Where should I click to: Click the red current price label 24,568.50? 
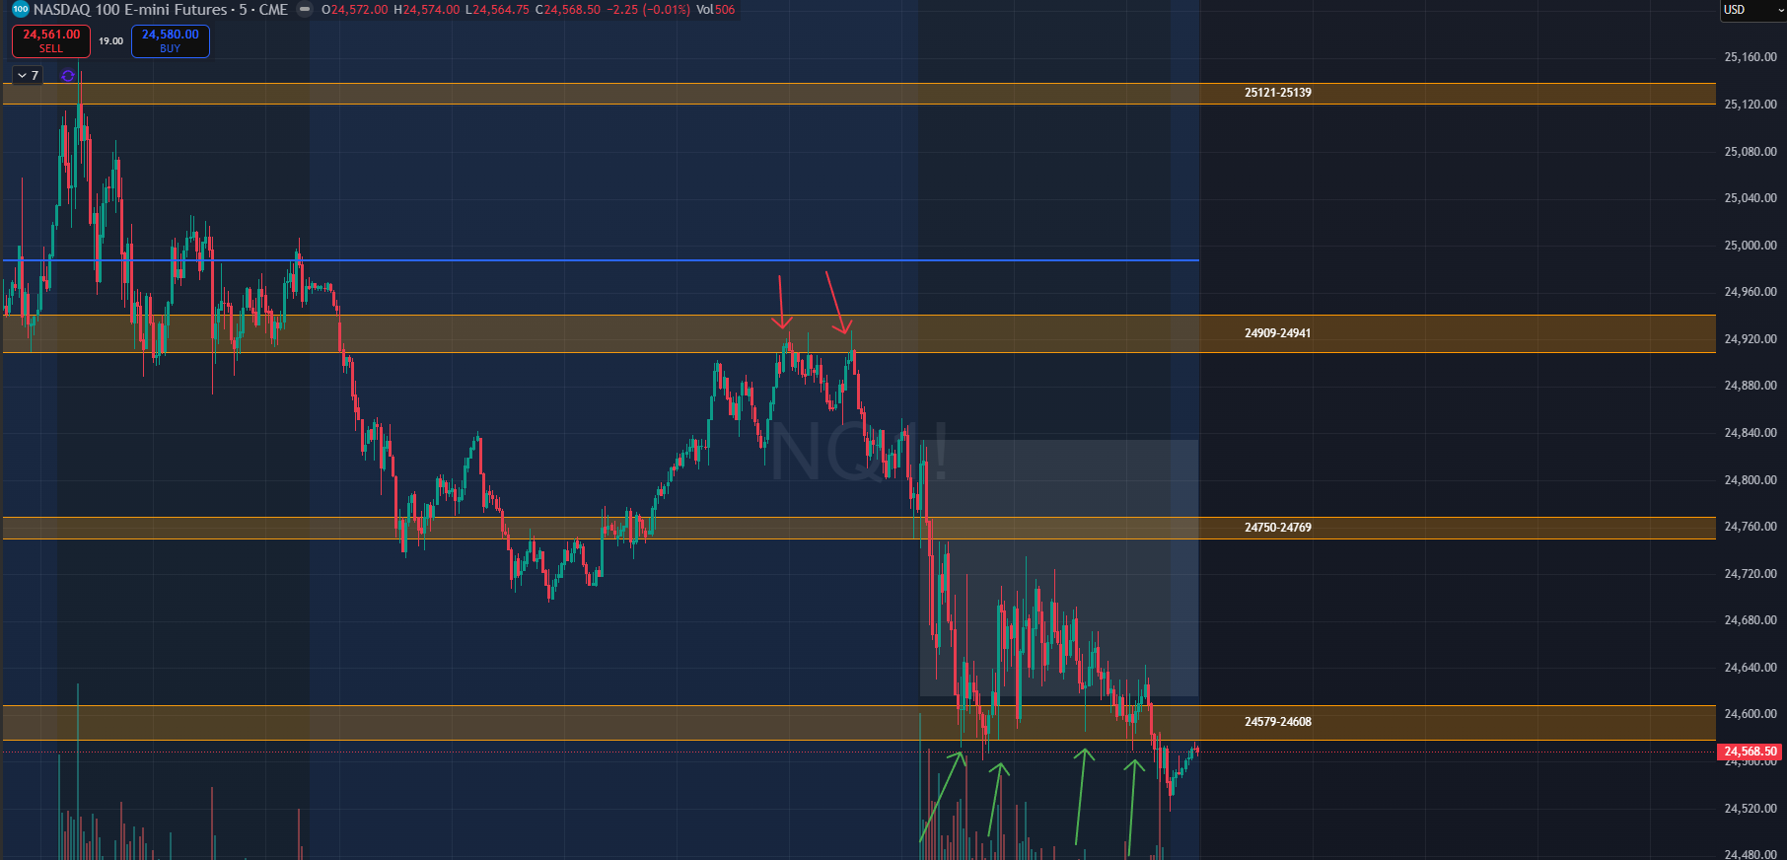pyautogui.click(x=1751, y=752)
